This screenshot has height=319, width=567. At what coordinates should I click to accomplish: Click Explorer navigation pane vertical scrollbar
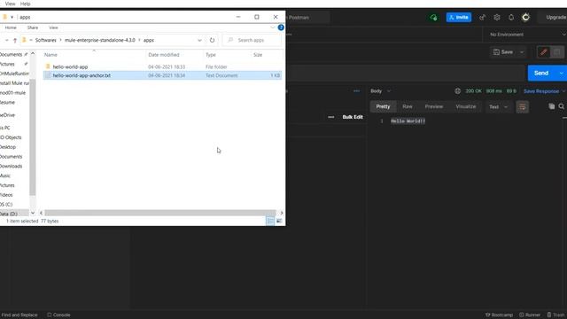(x=33, y=136)
